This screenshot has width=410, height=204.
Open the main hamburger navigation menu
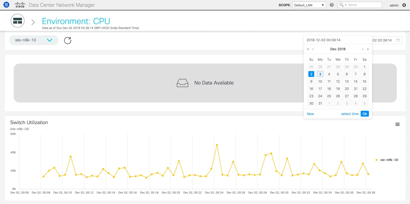pos(6,5)
